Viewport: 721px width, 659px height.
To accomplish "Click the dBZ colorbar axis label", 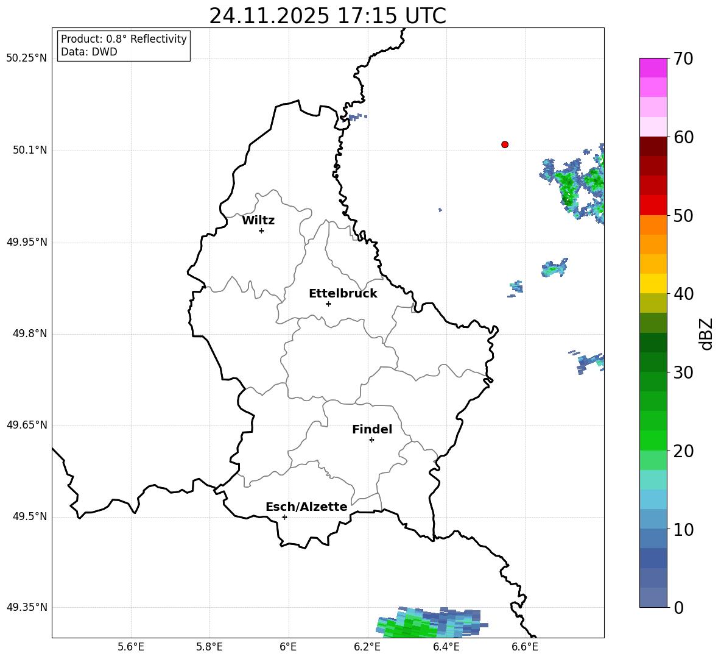I will click(x=706, y=333).
